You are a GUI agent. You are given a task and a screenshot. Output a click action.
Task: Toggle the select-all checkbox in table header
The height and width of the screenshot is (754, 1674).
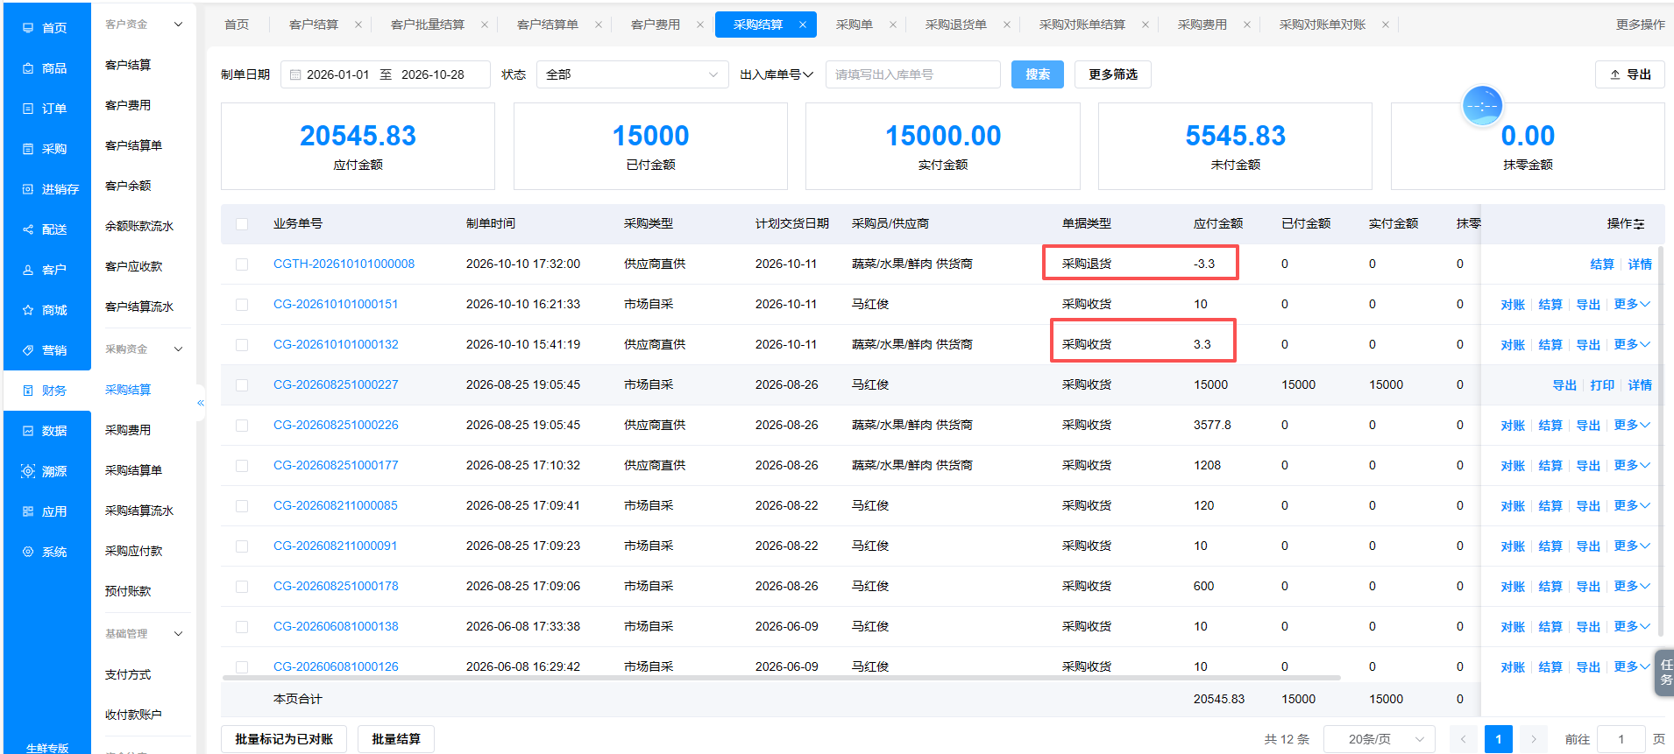[242, 224]
